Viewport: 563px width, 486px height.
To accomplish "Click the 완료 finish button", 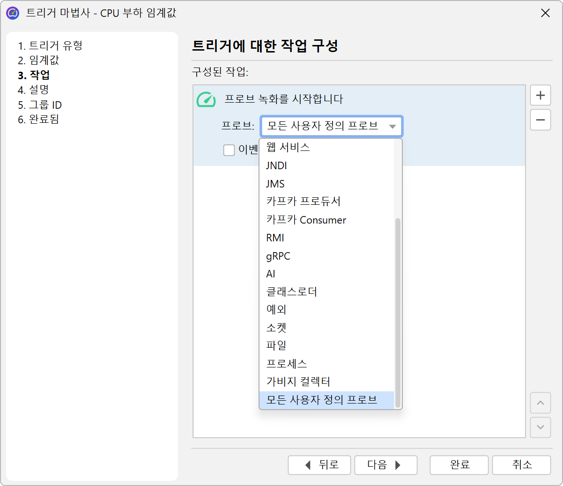I will pyautogui.click(x=459, y=465).
